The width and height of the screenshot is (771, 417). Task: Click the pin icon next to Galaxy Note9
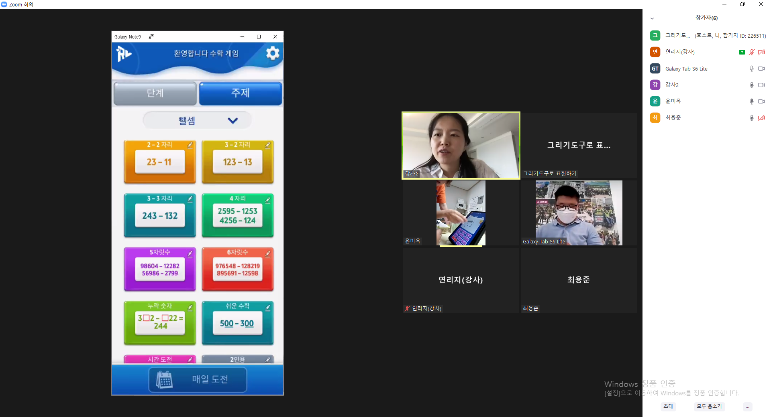(x=151, y=36)
